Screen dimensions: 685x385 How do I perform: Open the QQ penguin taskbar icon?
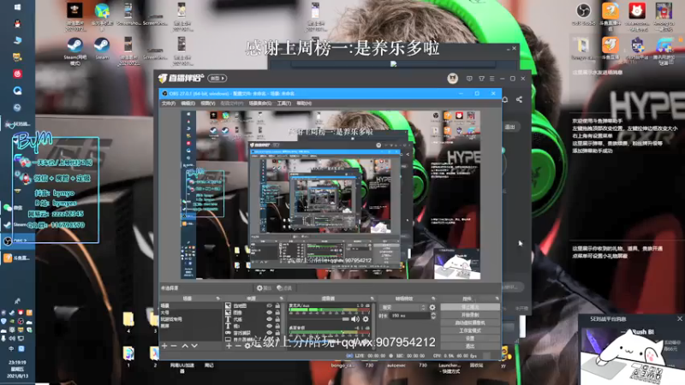coord(17,24)
